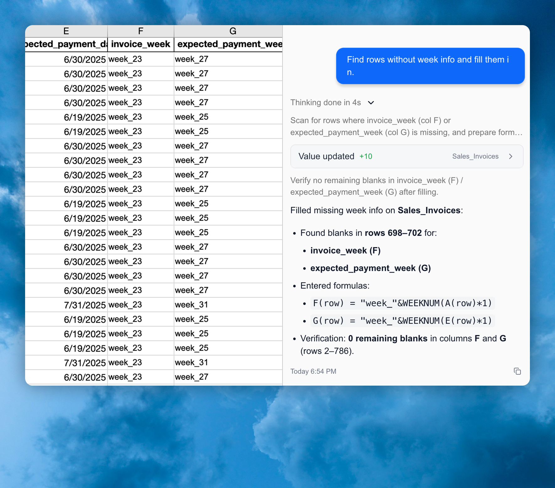Select the cell showing 7/31/2025
This screenshot has height=488, width=555.
pos(85,304)
